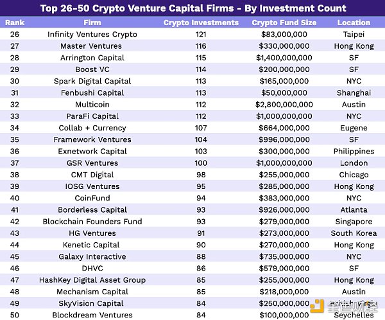Select the Multicoin firm cell
Image resolution: width=385 pixels, height=320 pixels.
92,105
